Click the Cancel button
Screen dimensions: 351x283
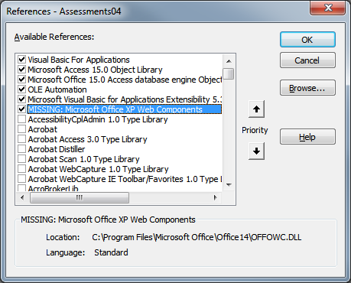click(x=307, y=60)
